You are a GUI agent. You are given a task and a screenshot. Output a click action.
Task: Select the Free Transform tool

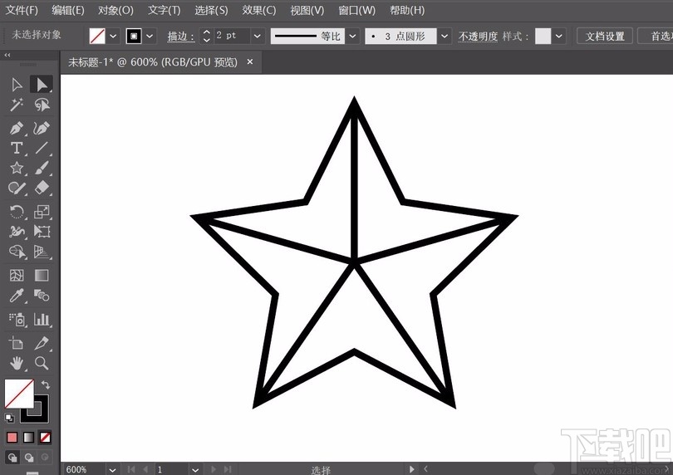pyautogui.click(x=42, y=232)
